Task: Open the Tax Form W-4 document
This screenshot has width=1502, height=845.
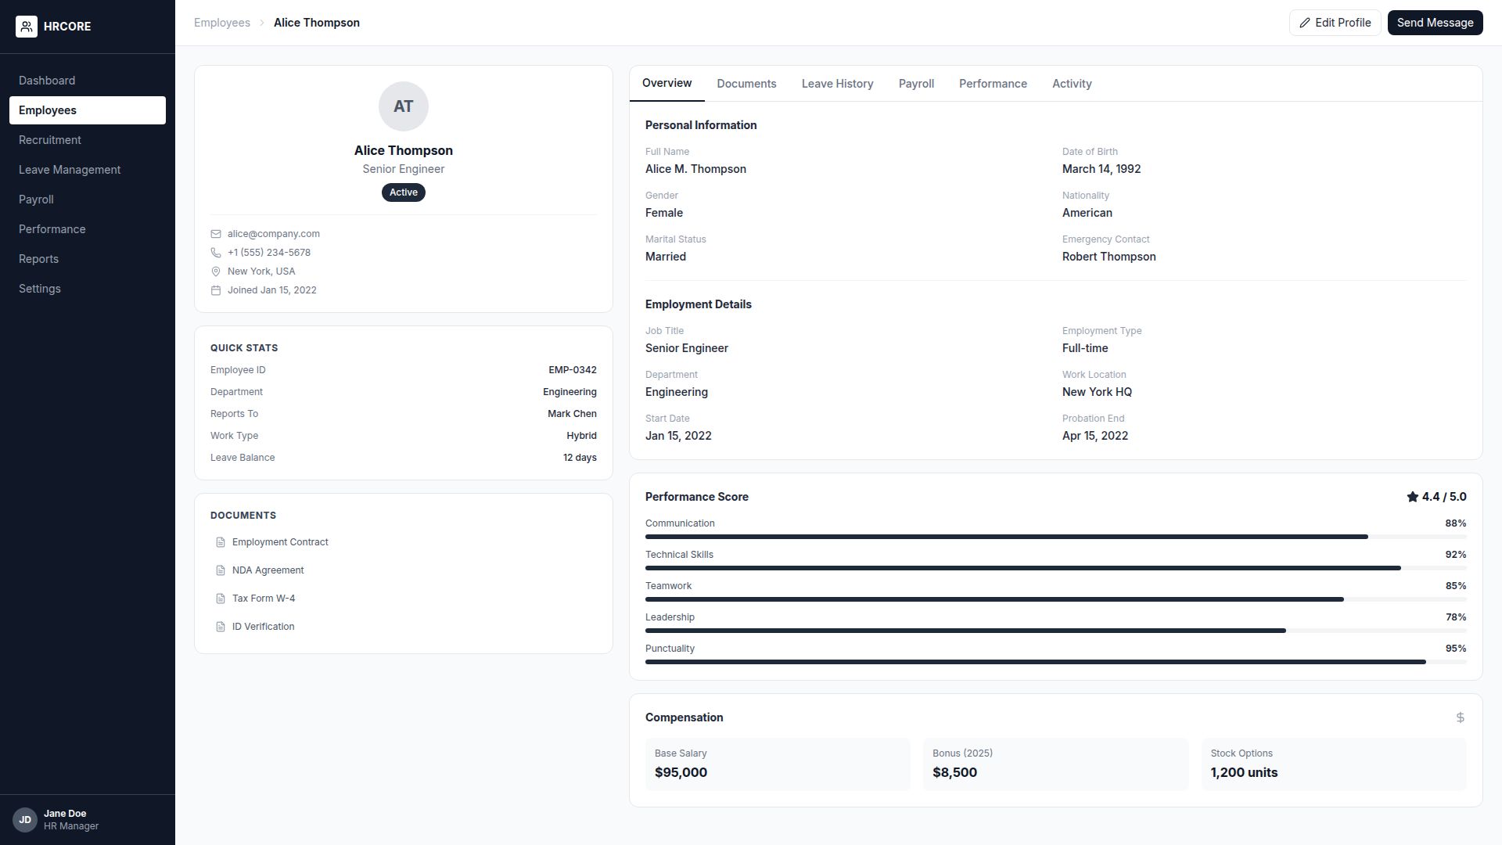Action: [x=404, y=599]
